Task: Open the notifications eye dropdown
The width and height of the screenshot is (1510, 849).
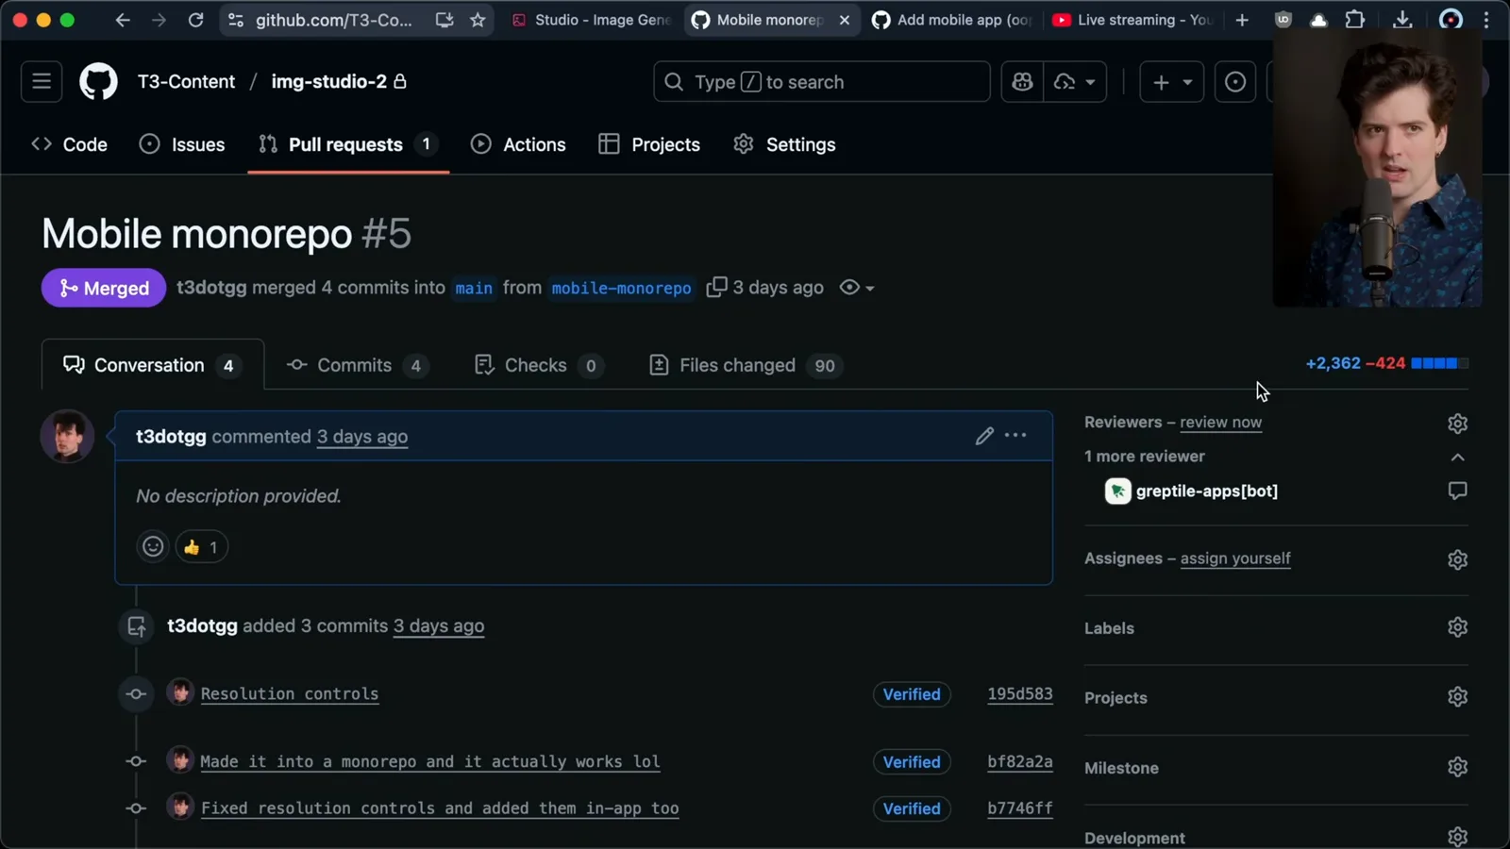Action: (856, 288)
